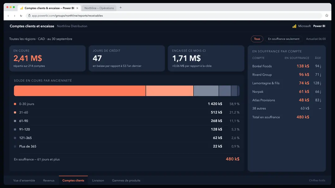Click the Actualisé 06:00 timestamp
The width and height of the screenshot is (335, 188).
(316, 39)
